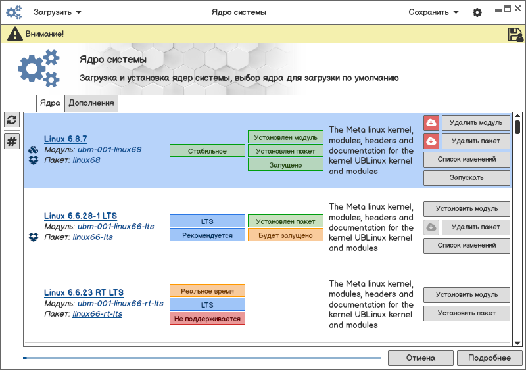This screenshot has height=370, width=526.
Task: Open the ubm-001-linux66-lts module link
Action: [x=116, y=227]
